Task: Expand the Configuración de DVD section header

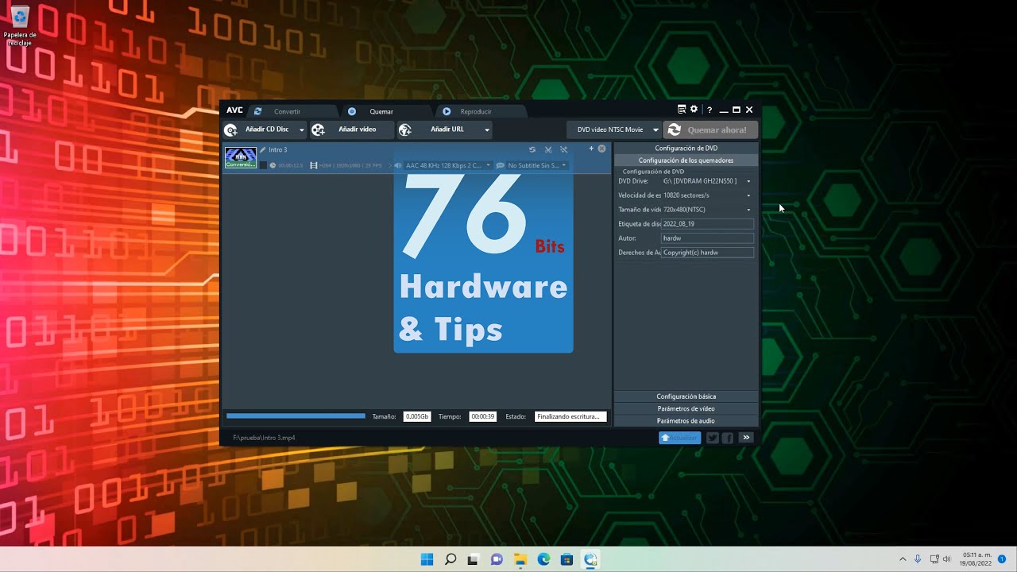Action: [686, 149]
